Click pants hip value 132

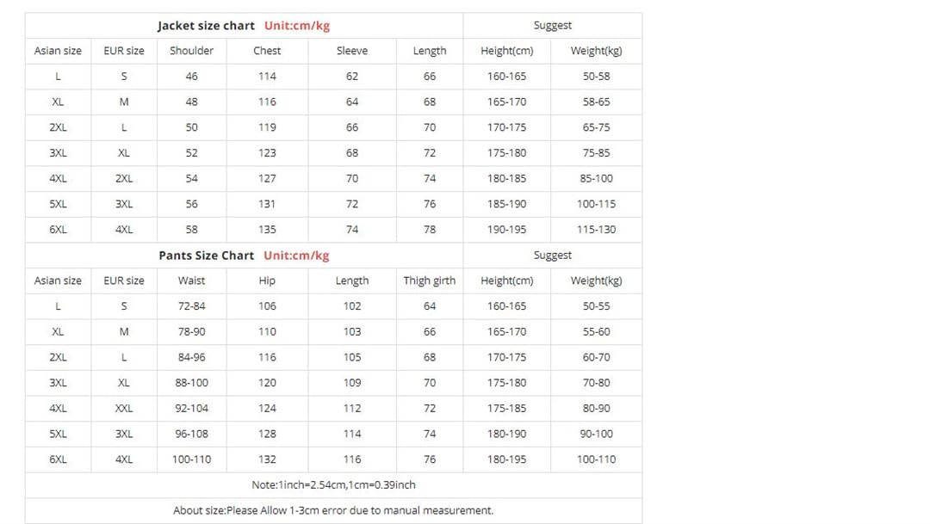pyautogui.click(x=267, y=459)
